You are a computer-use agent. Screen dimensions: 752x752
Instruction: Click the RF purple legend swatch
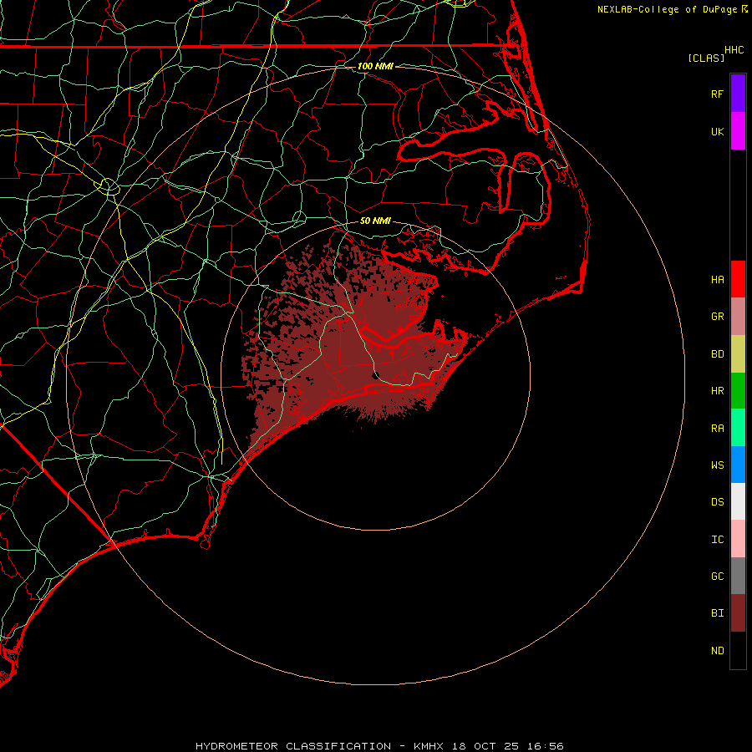click(738, 94)
